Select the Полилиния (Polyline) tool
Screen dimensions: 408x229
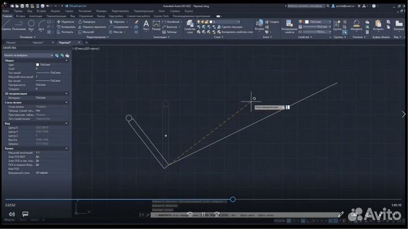(19, 24)
